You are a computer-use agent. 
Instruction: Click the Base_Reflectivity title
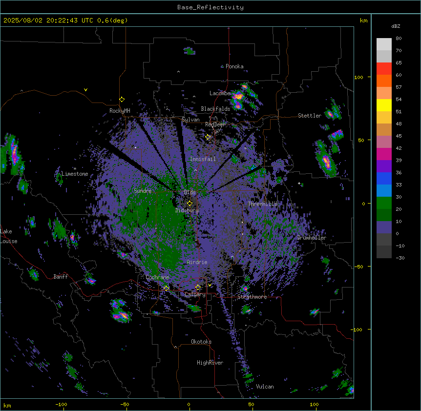pos(210,7)
